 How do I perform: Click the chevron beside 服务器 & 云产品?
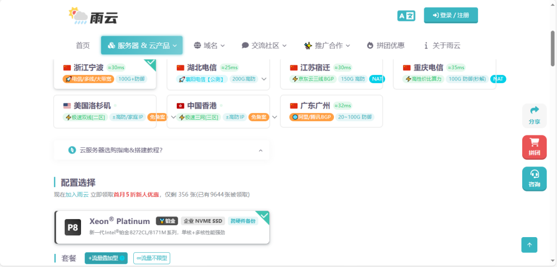175,46
